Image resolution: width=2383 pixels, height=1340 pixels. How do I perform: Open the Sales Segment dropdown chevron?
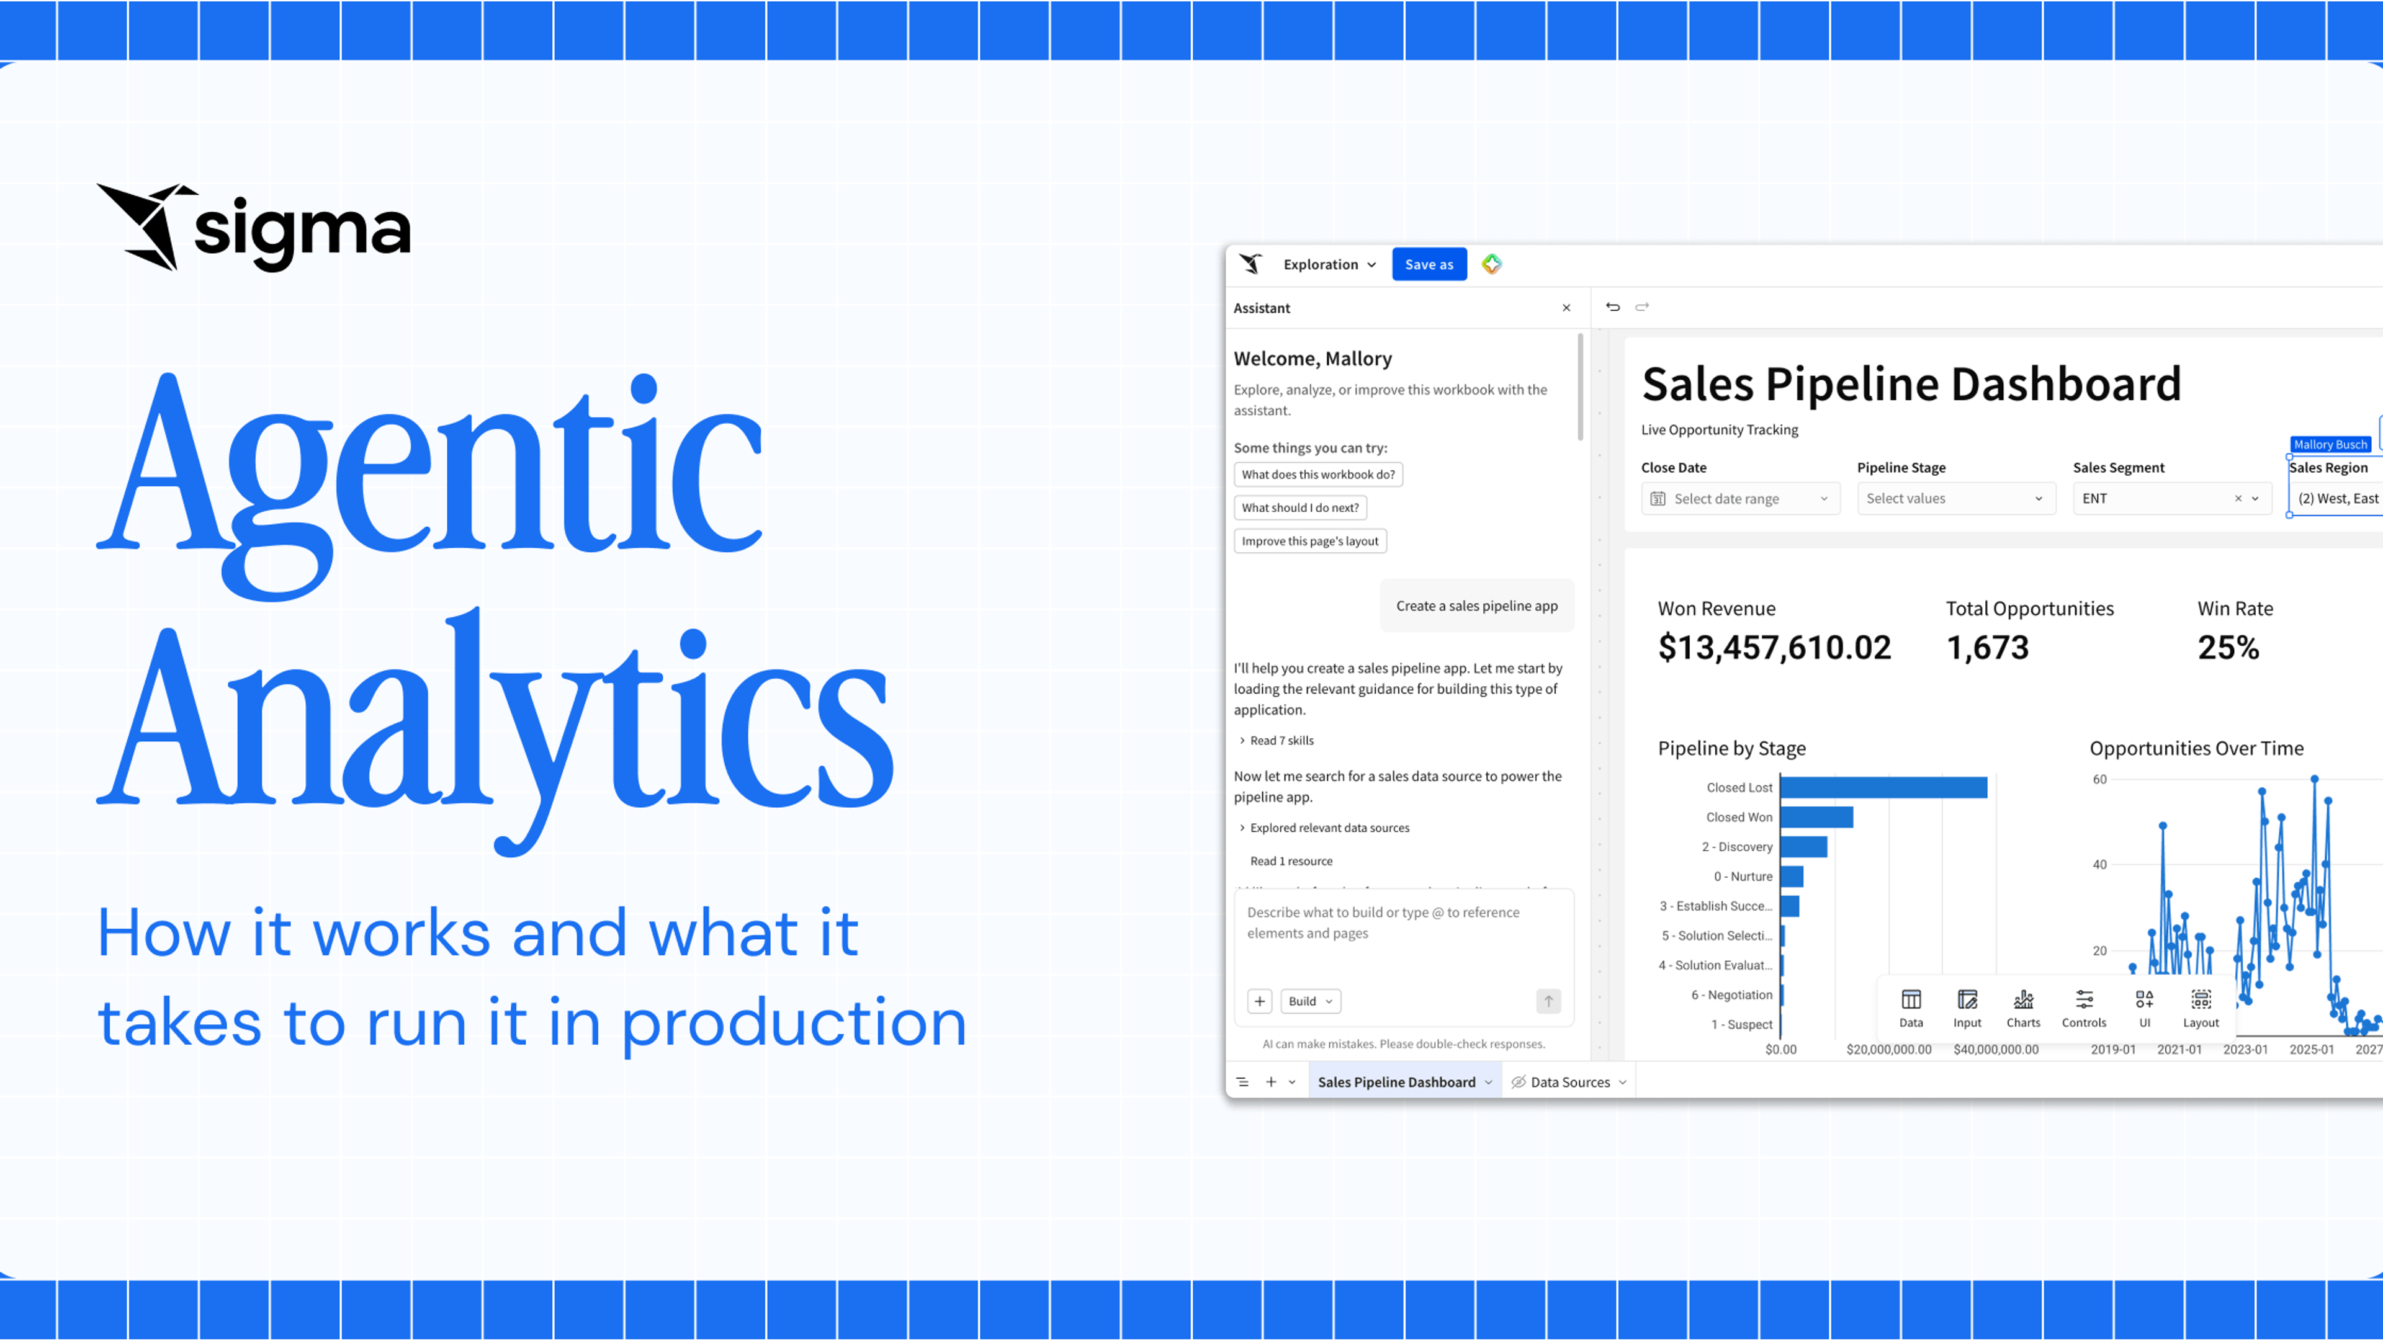click(x=2255, y=498)
